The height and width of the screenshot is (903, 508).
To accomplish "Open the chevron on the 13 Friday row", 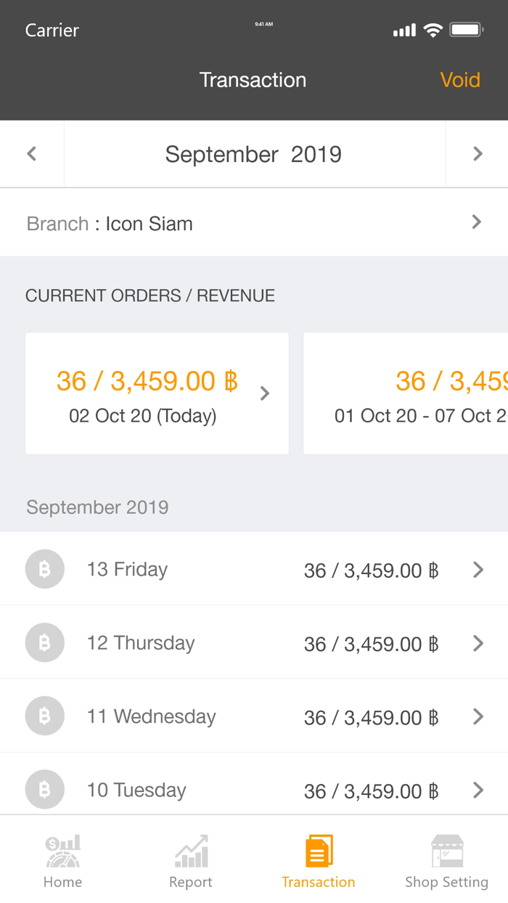I will click(477, 569).
